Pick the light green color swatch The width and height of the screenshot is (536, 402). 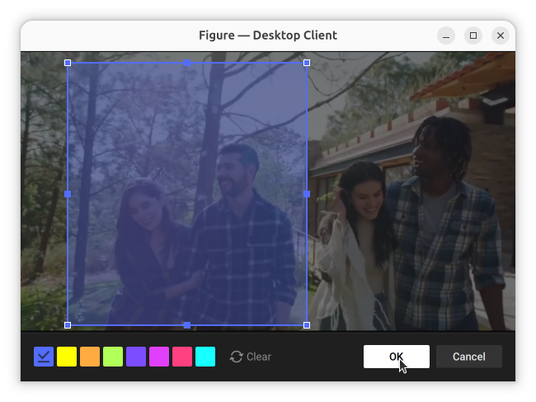tap(113, 357)
